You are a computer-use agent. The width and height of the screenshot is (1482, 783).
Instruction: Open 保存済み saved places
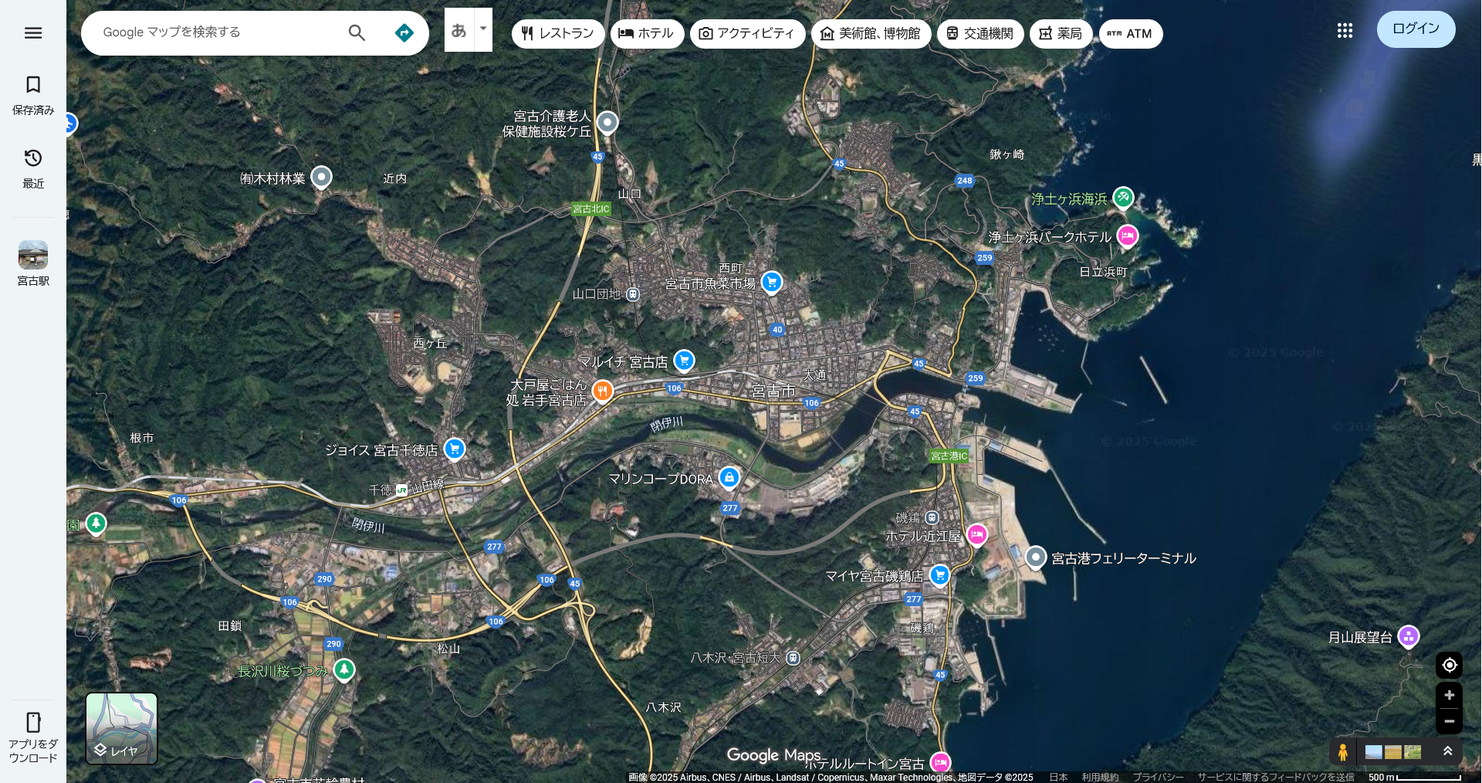pos(33,94)
